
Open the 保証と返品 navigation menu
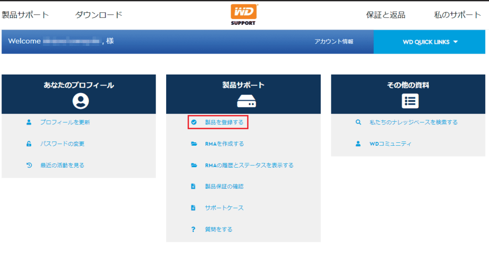385,15
